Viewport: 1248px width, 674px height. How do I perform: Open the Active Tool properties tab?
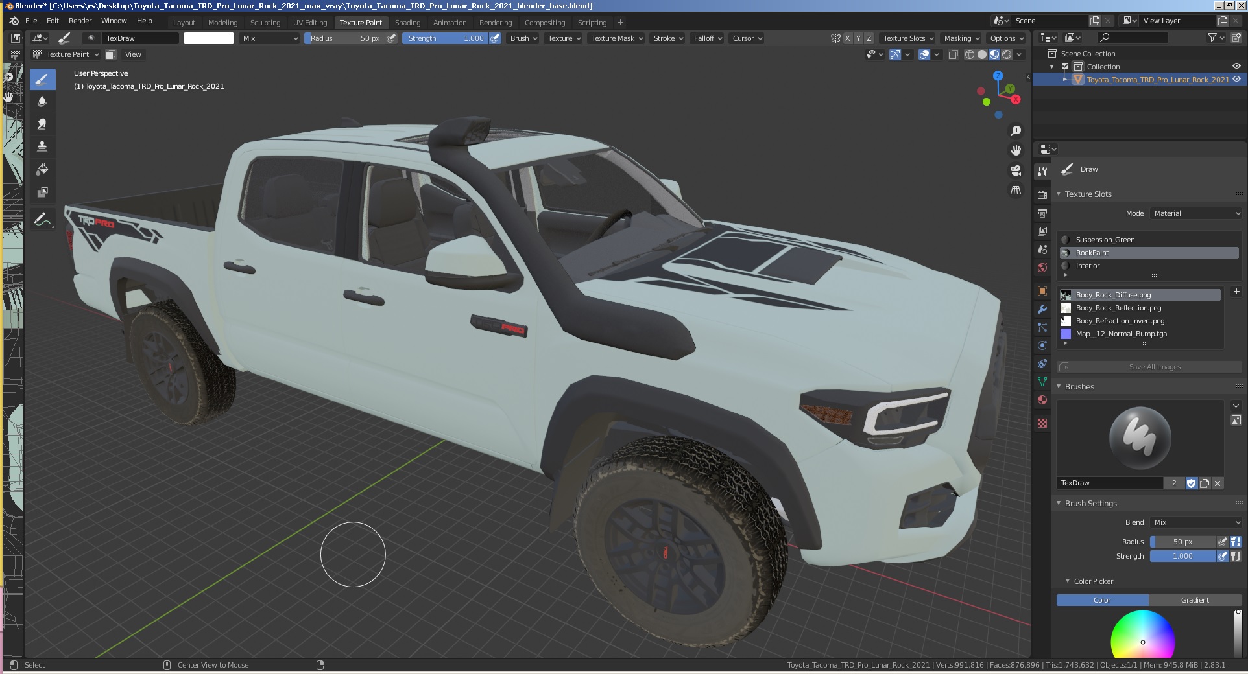click(1042, 172)
